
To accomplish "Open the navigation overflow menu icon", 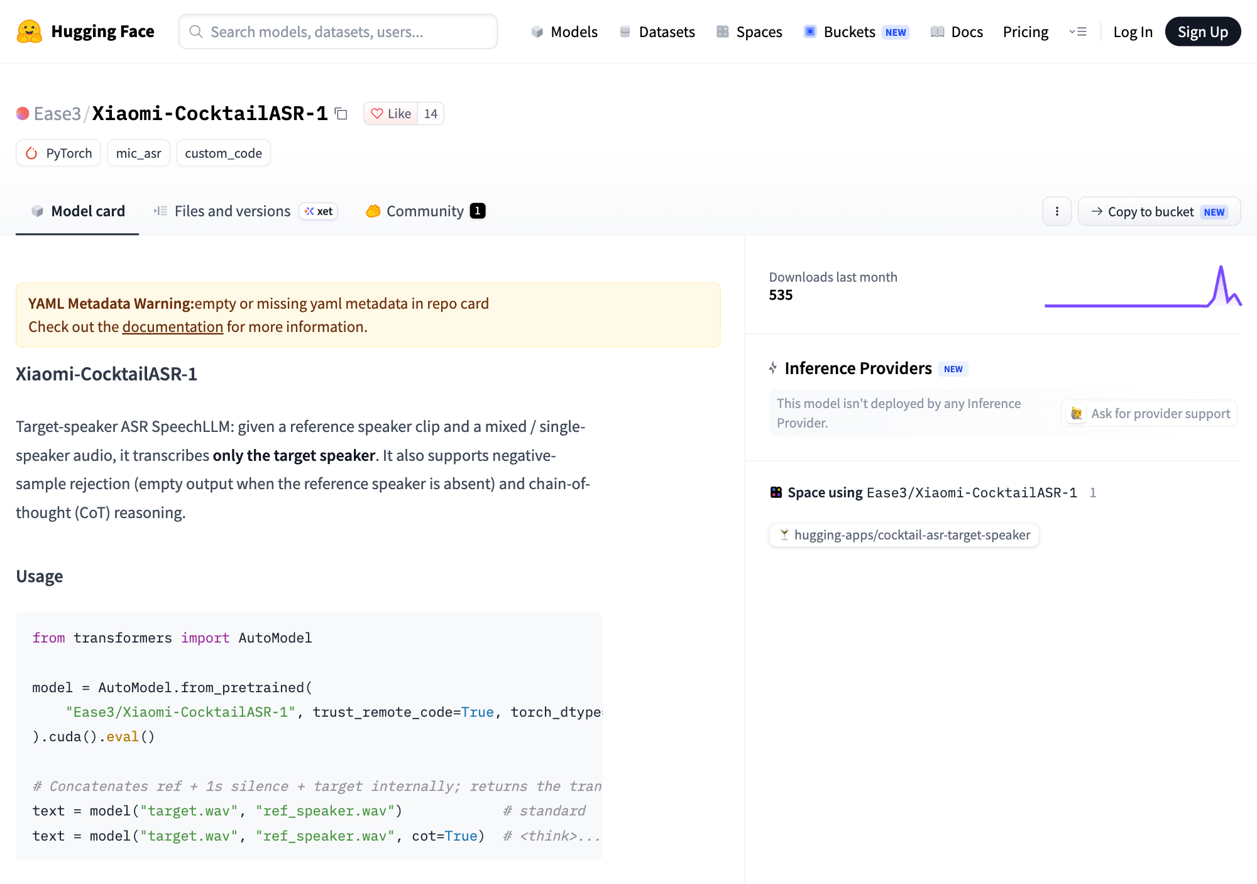I will 1078,31.
